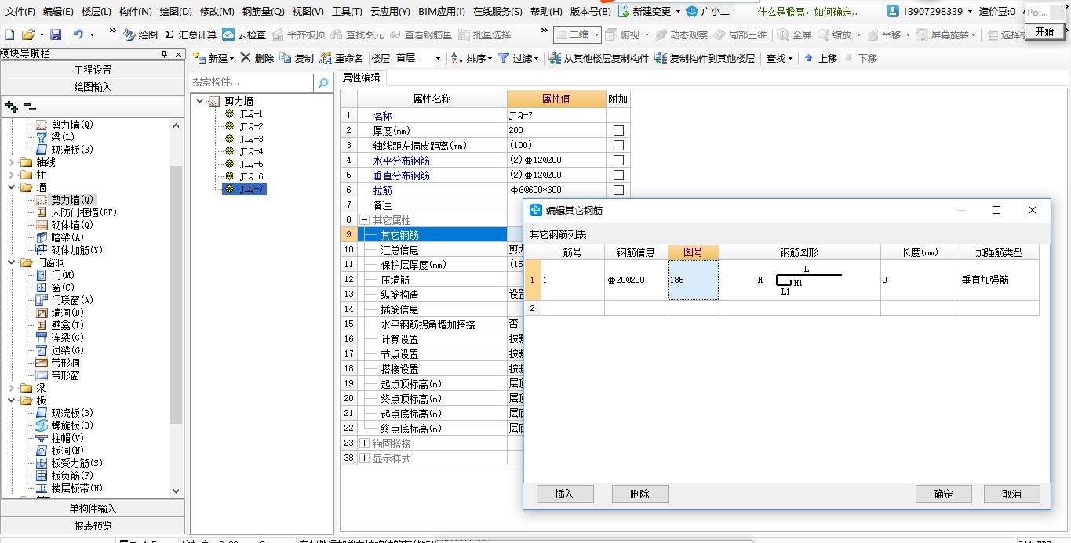
Task: Launch 云检查 cloud check
Action: click(x=244, y=34)
